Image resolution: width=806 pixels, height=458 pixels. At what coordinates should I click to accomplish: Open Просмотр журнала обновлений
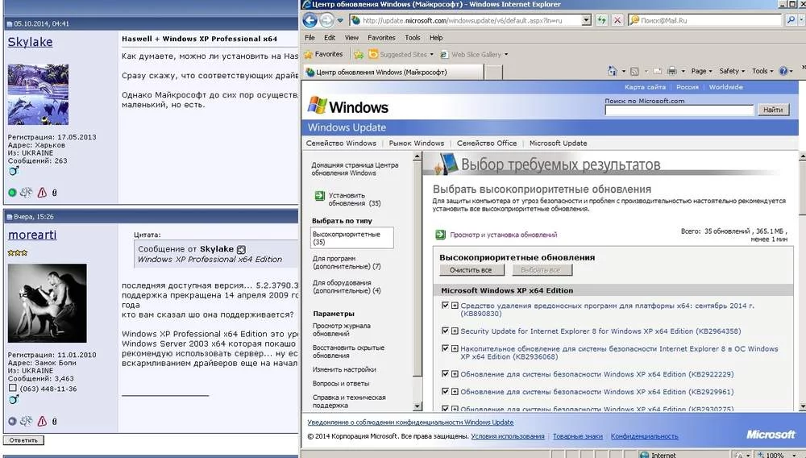341,330
